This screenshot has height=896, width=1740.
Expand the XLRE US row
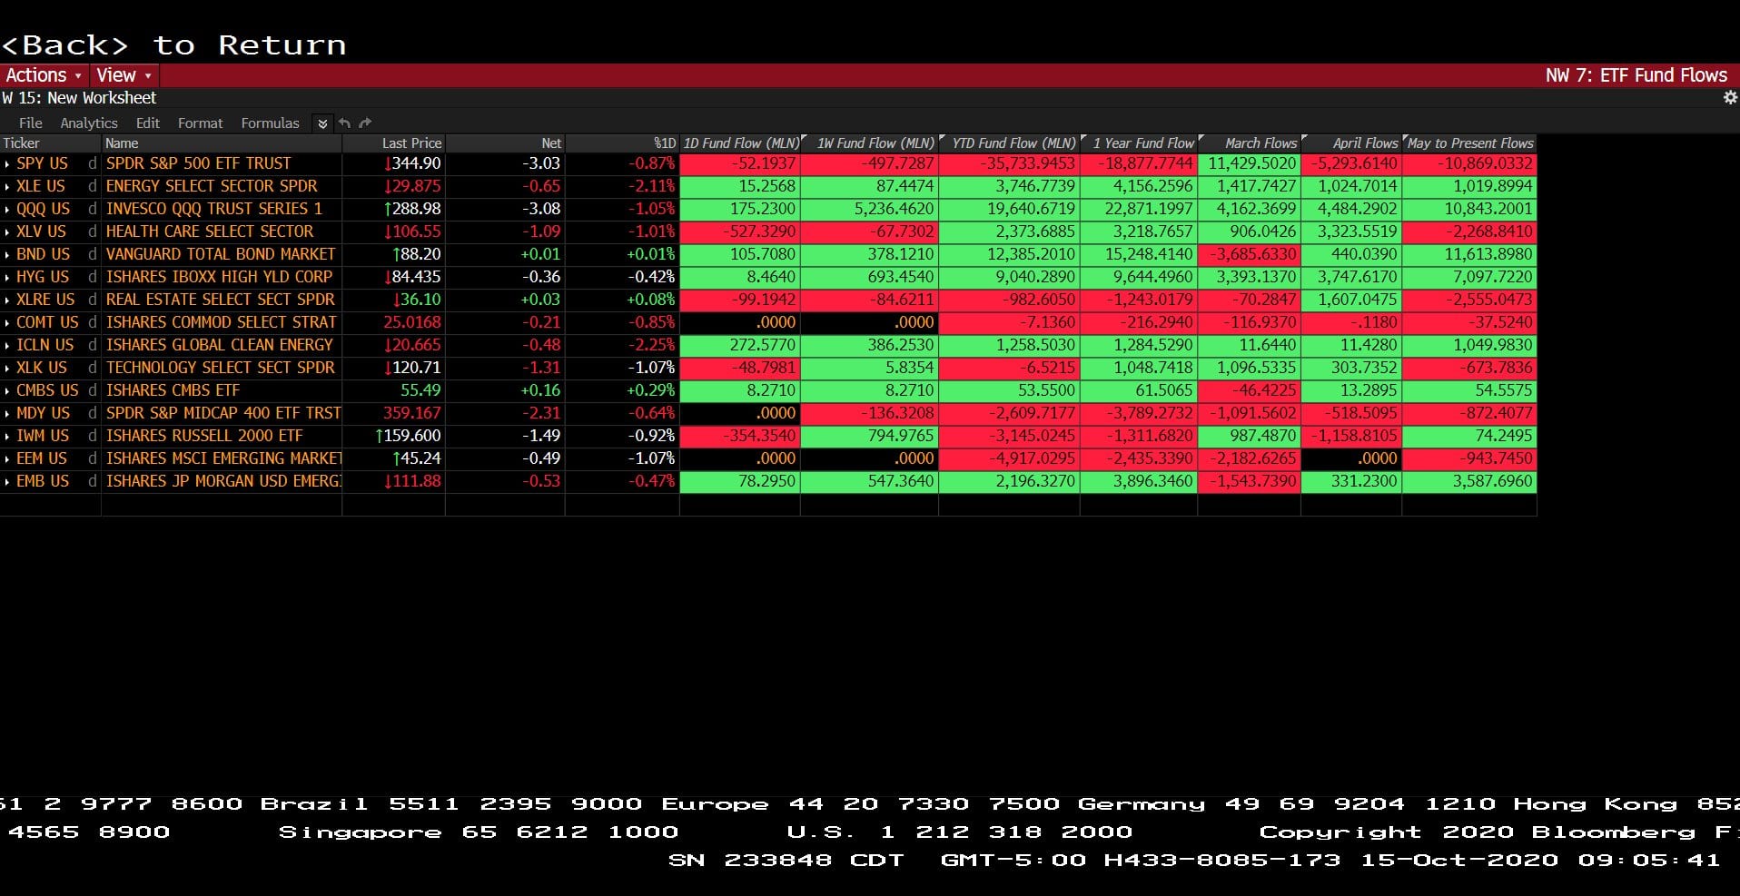pos(7,300)
